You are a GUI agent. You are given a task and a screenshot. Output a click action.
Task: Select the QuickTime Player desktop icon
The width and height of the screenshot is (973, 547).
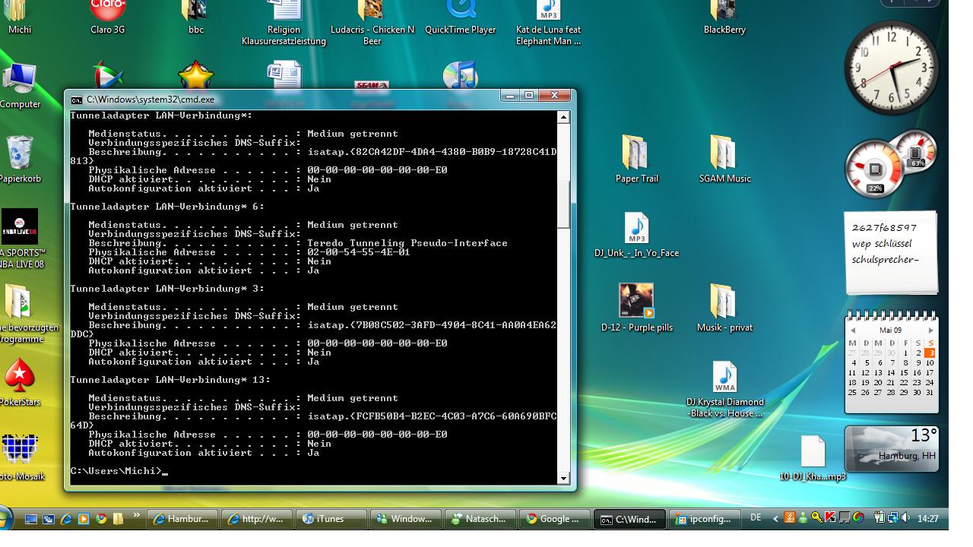[460, 17]
